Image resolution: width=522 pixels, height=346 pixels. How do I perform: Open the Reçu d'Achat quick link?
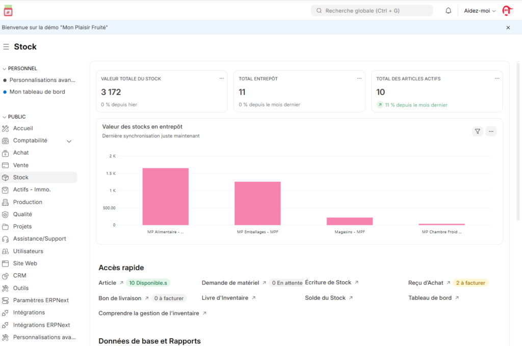click(x=426, y=283)
